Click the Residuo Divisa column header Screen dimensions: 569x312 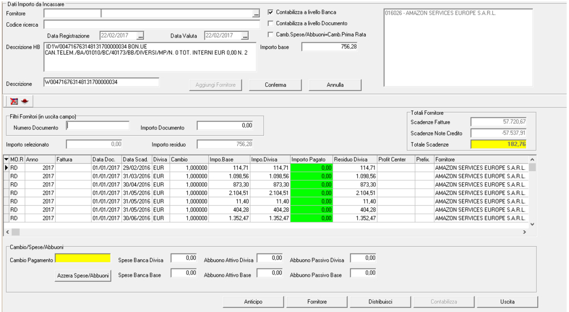point(354,160)
